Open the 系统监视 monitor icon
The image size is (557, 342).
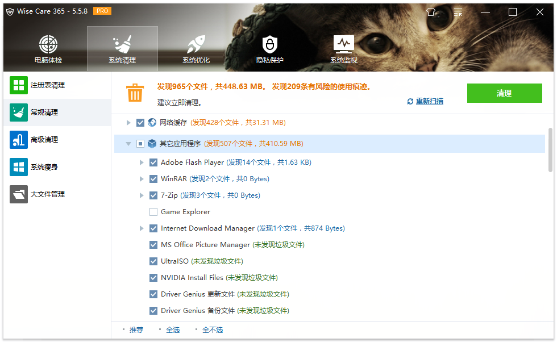(343, 44)
